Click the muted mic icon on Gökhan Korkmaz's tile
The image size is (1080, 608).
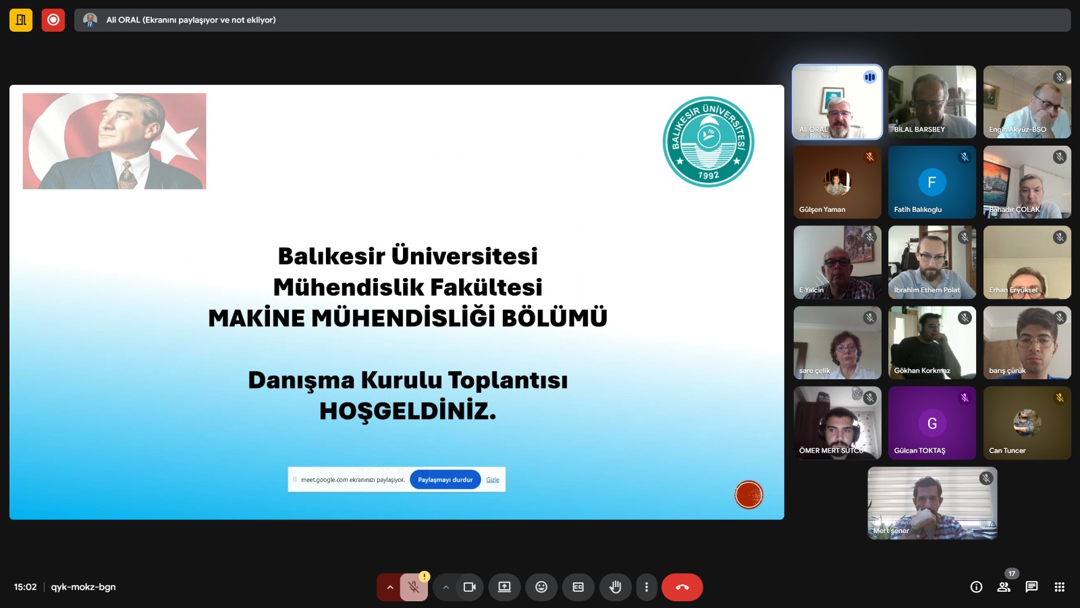pyautogui.click(x=965, y=317)
